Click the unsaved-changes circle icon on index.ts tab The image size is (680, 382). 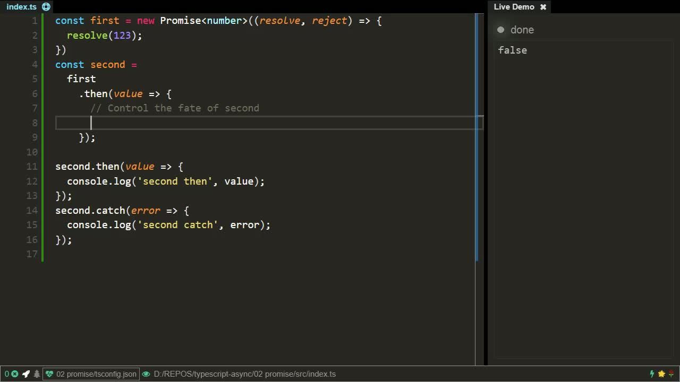(x=46, y=7)
